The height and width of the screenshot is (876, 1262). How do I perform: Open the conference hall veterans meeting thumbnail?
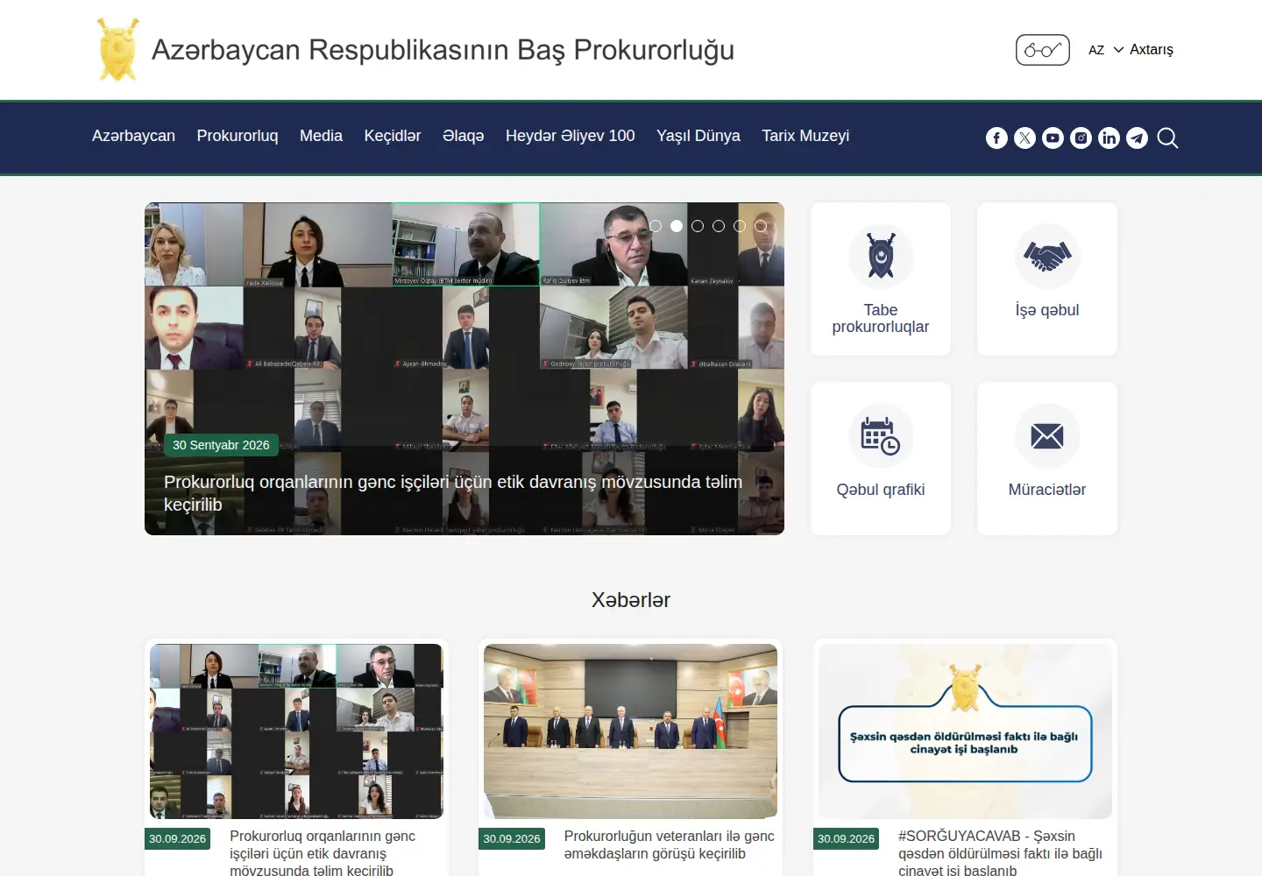[x=631, y=731]
